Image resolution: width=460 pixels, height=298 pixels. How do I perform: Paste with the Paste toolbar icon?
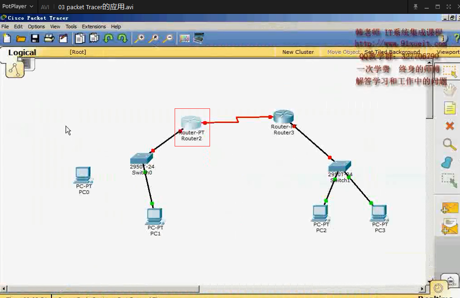(94, 39)
